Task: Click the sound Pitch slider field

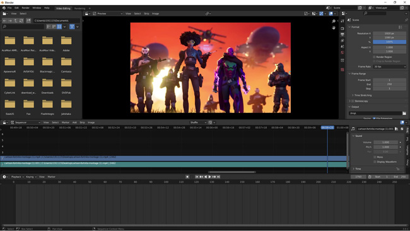Action: pos(385,147)
